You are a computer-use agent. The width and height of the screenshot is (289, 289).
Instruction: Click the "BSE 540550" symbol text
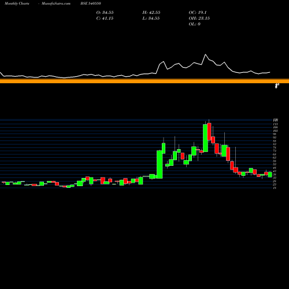[x=91, y=3]
